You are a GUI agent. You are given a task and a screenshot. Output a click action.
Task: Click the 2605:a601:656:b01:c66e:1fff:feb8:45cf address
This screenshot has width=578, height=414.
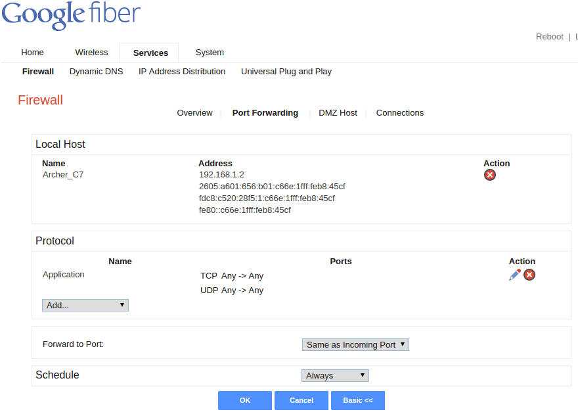pos(272,187)
